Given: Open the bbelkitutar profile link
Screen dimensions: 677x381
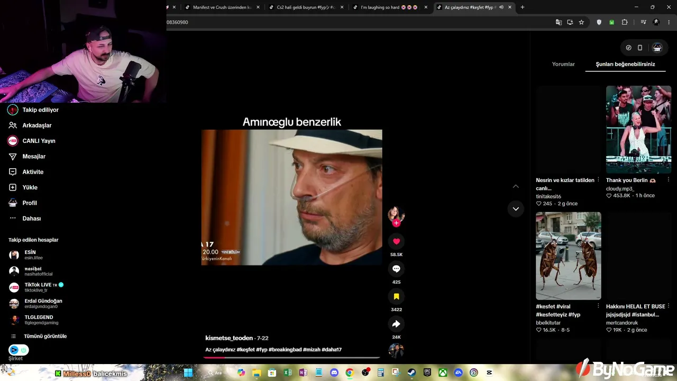Looking at the screenshot, I should (x=548, y=323).
